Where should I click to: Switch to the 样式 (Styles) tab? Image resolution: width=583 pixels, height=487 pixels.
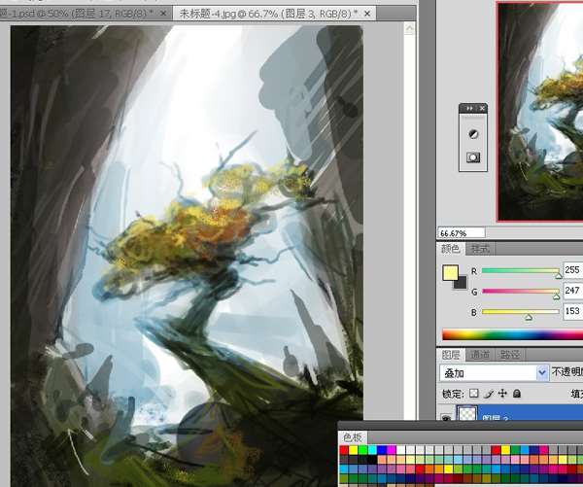click(481, 250)
